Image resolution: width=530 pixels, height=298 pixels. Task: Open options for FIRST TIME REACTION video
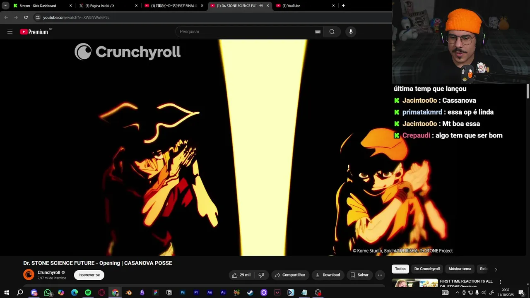500,282
